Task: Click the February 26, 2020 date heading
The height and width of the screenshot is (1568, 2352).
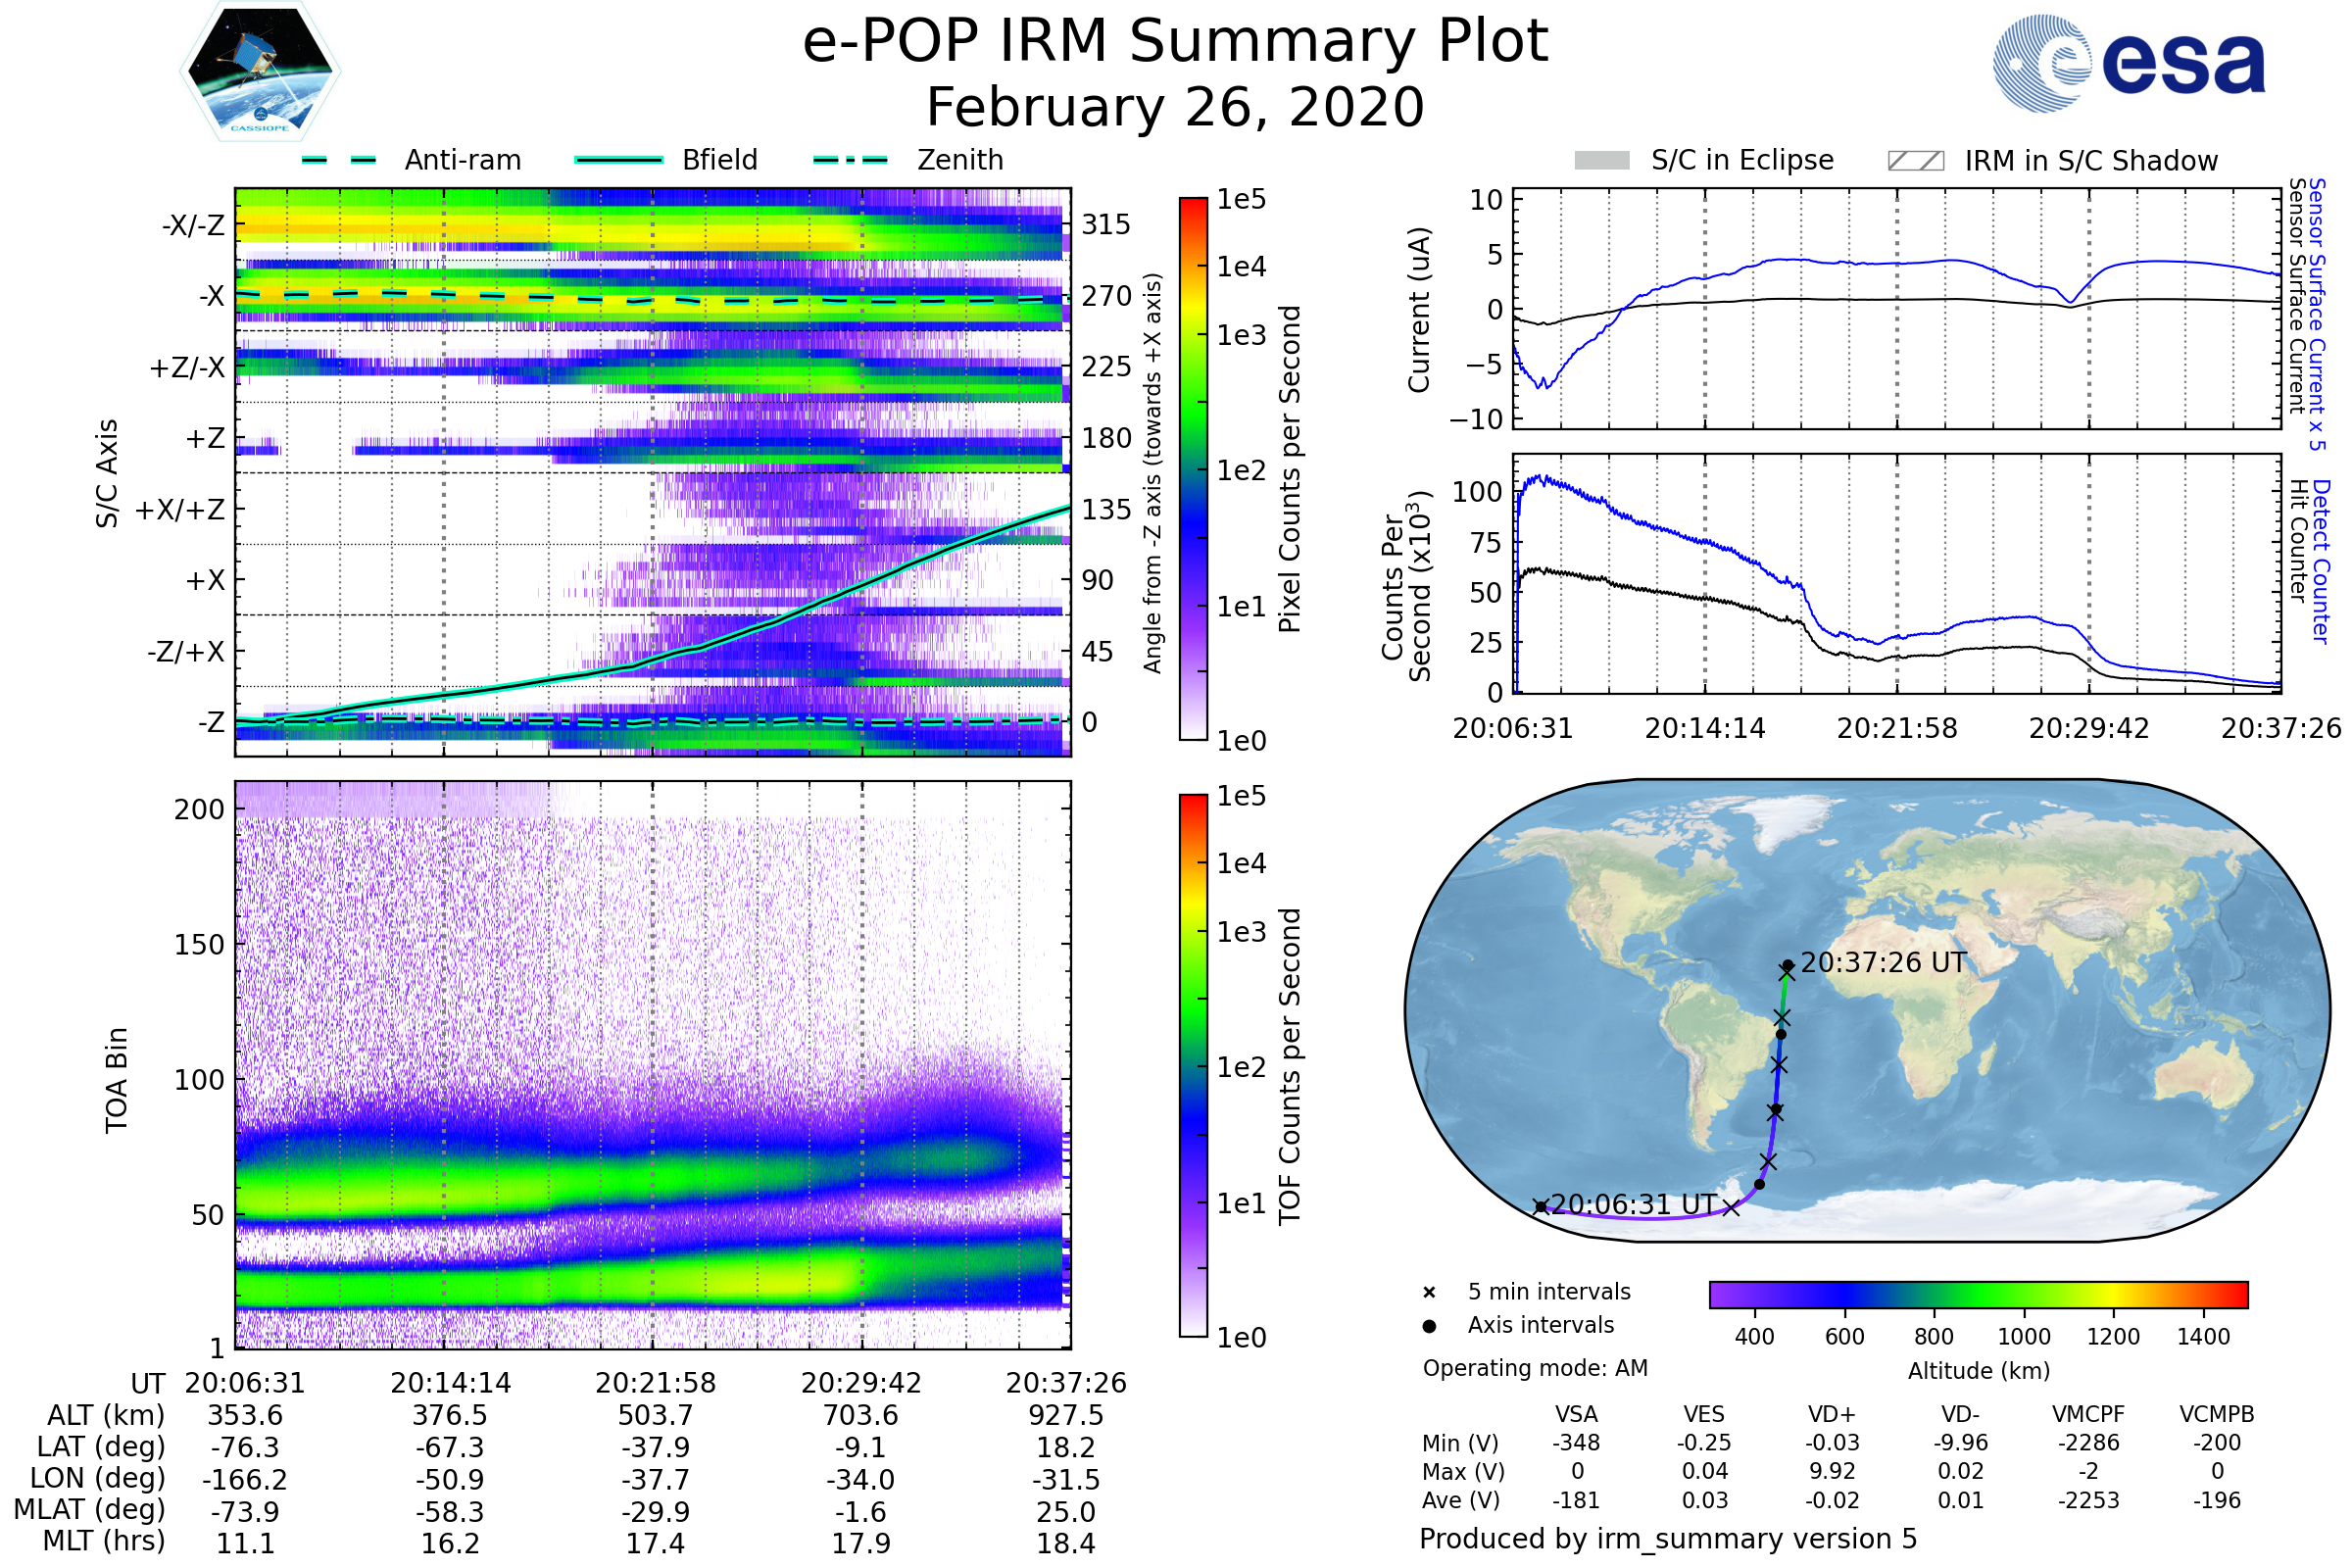Action: coord(1175,108)
